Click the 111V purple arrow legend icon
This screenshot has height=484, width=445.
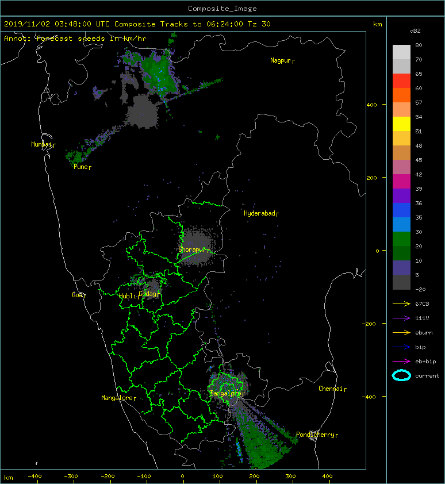401,318
